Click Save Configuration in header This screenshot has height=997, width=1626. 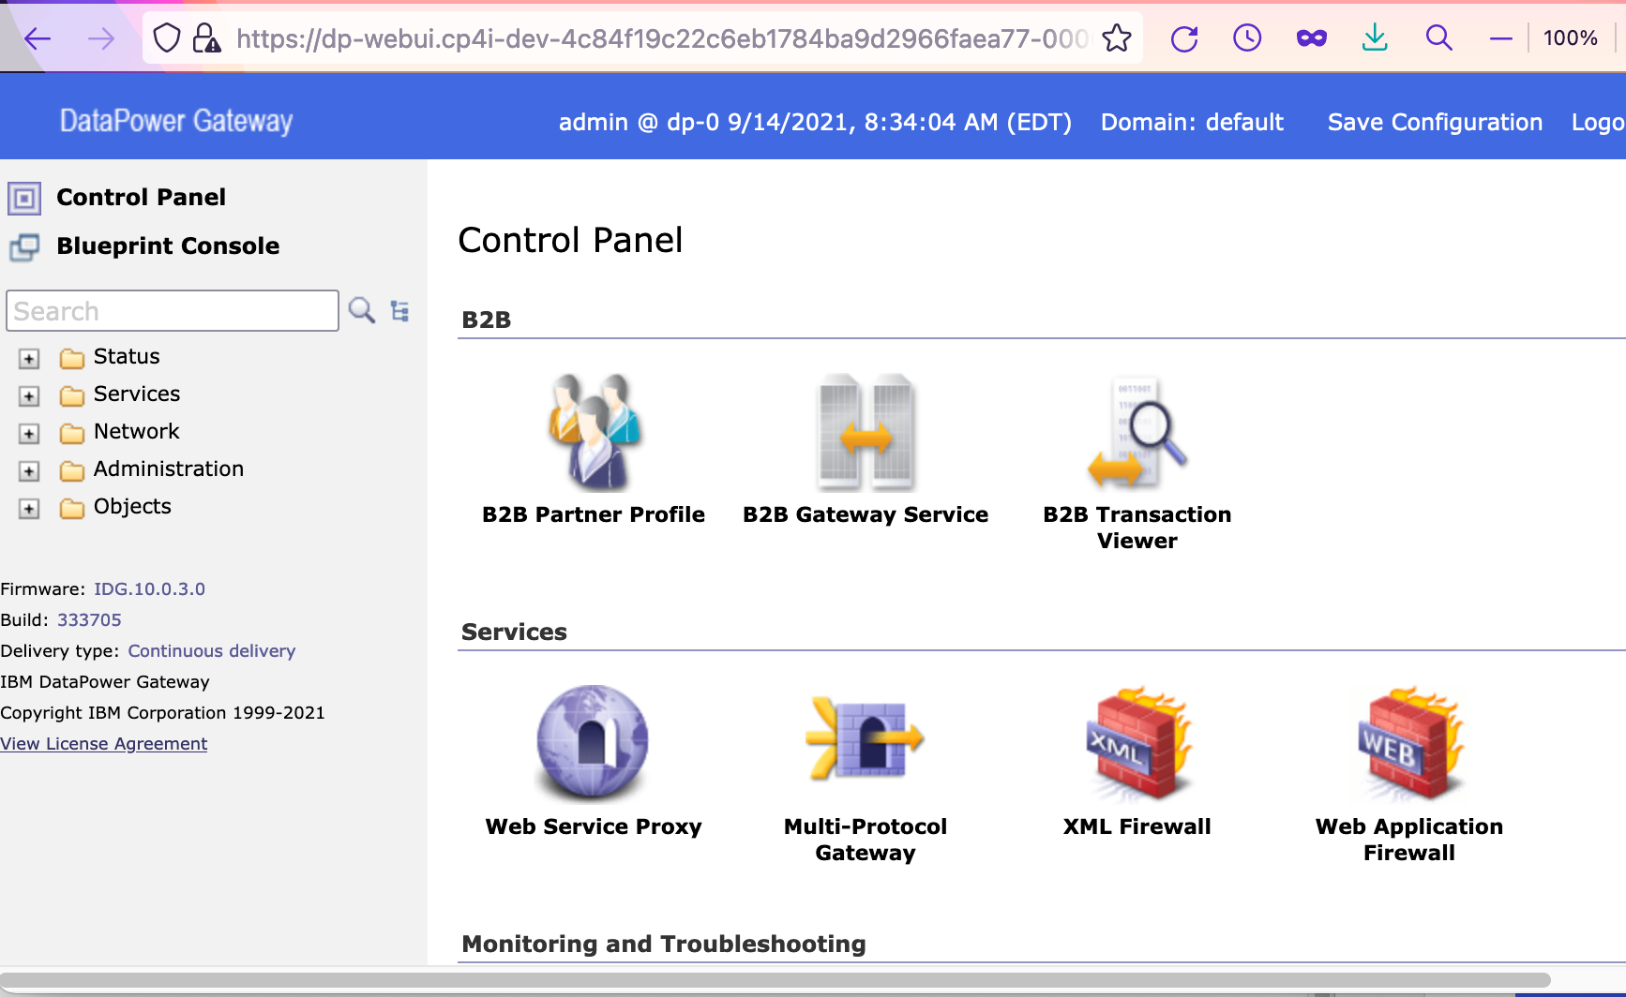click(x=1435, y=123)
